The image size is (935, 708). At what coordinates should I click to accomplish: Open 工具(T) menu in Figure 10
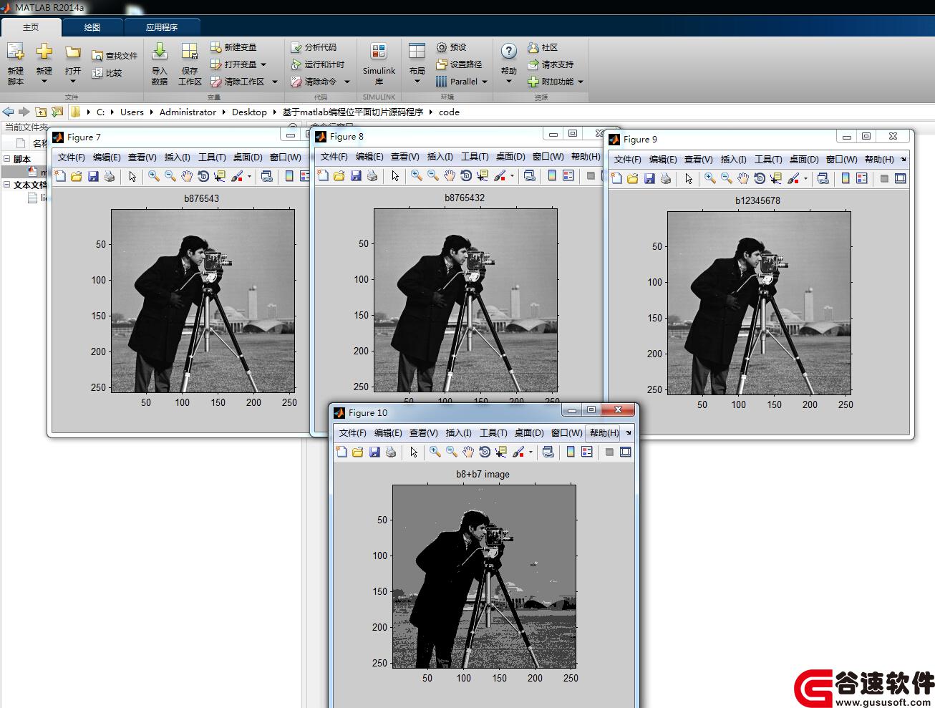pyautogui.click(x=493, y=433)
